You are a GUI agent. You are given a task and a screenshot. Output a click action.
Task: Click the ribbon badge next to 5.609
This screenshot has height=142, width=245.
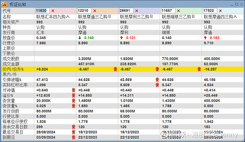pyautogui.click(x=157, y=85)
